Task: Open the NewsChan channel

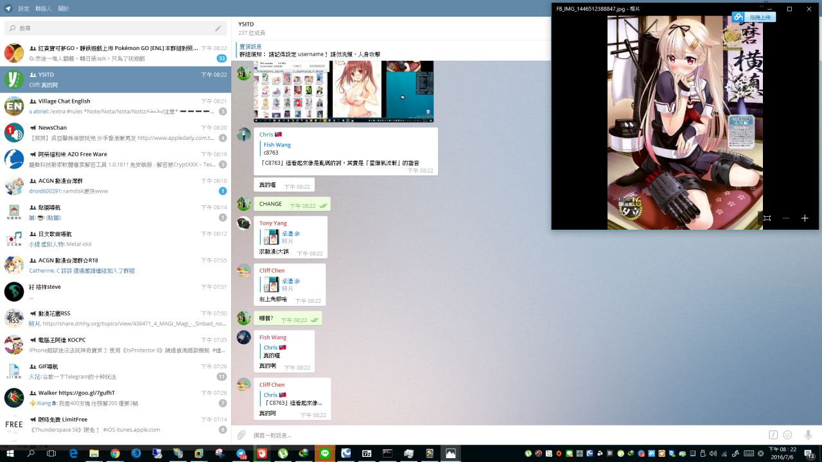Action: tap(116, 132)
